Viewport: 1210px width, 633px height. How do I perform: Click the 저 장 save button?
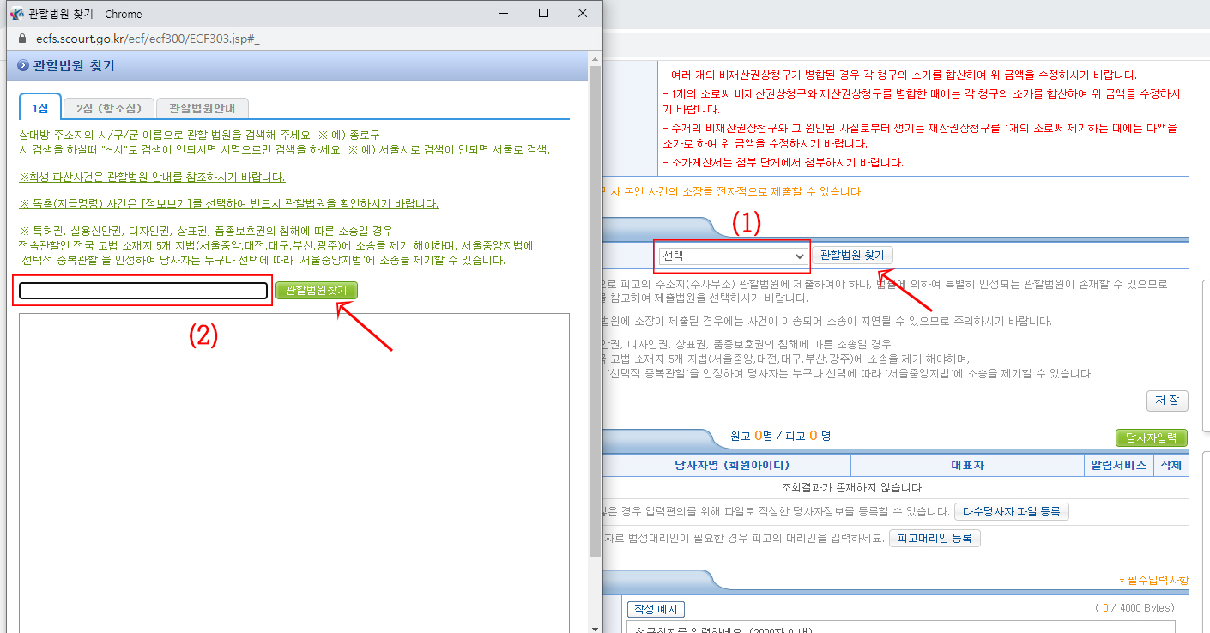pyautogui.click(x=1167, y=401)
